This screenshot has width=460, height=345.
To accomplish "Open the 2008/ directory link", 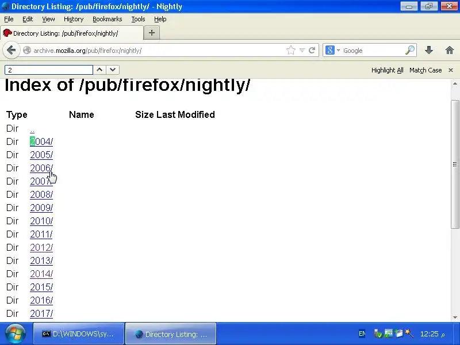I will (x=41, y=194).
